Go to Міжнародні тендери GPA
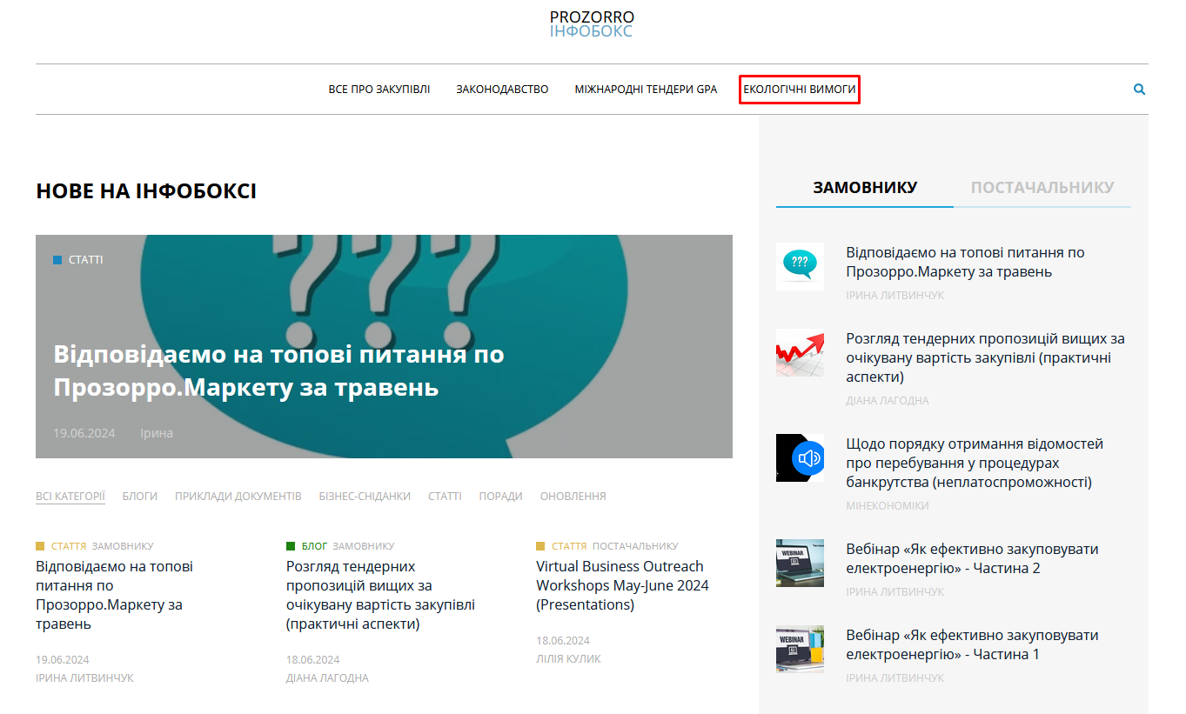The image size is (1186, 714). tap(646, 89)
